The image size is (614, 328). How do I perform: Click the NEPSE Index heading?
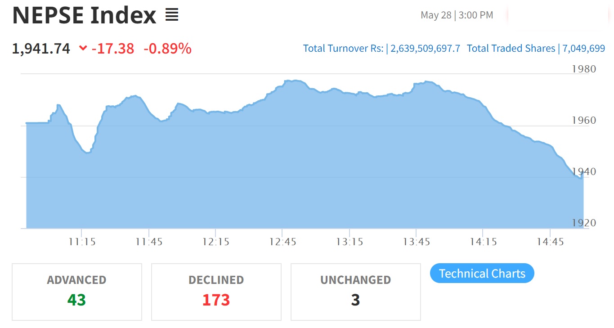[84, 15]
